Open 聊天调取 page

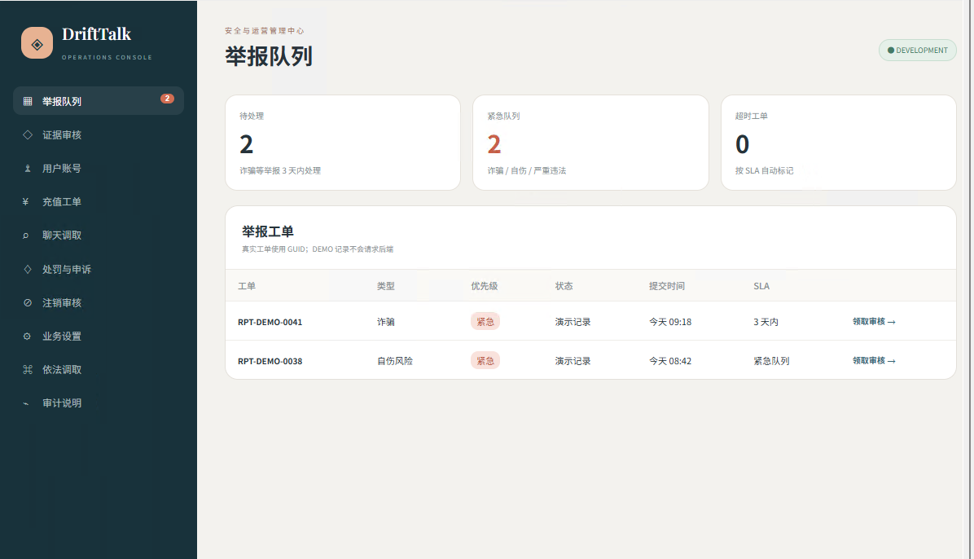(99, 235)
